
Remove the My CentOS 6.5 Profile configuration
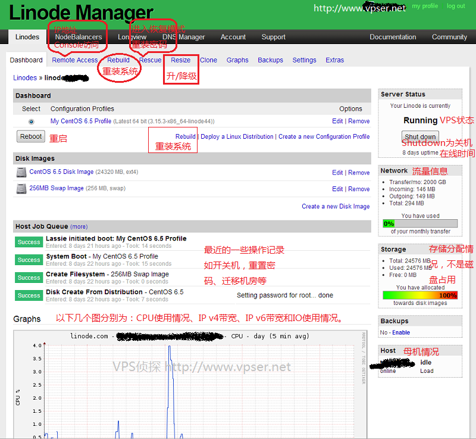click(359, 122)
